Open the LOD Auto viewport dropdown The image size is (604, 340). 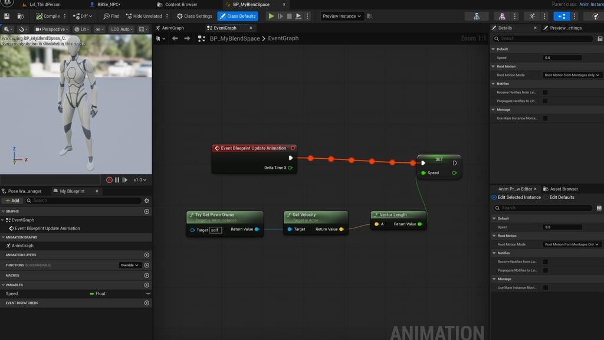tap(122, 29)
